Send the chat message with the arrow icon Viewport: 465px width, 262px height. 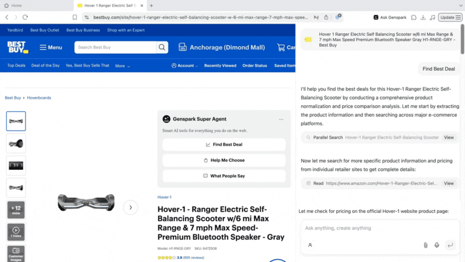point(450,245)
